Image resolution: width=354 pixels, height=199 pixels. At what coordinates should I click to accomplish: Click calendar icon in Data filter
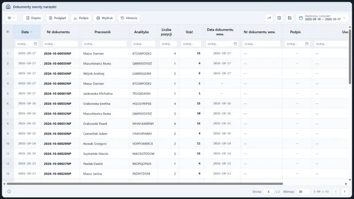coord(35,44)
